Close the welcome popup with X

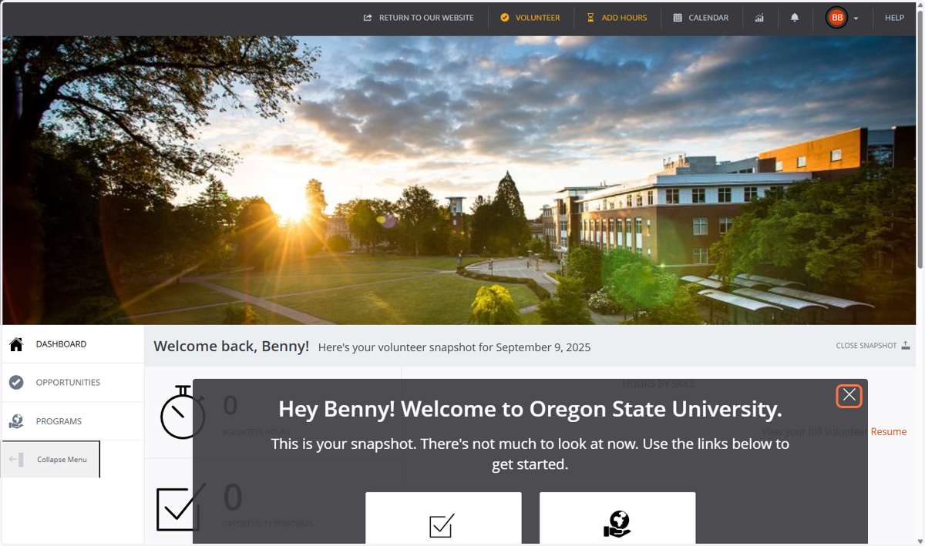pos(849,396)
